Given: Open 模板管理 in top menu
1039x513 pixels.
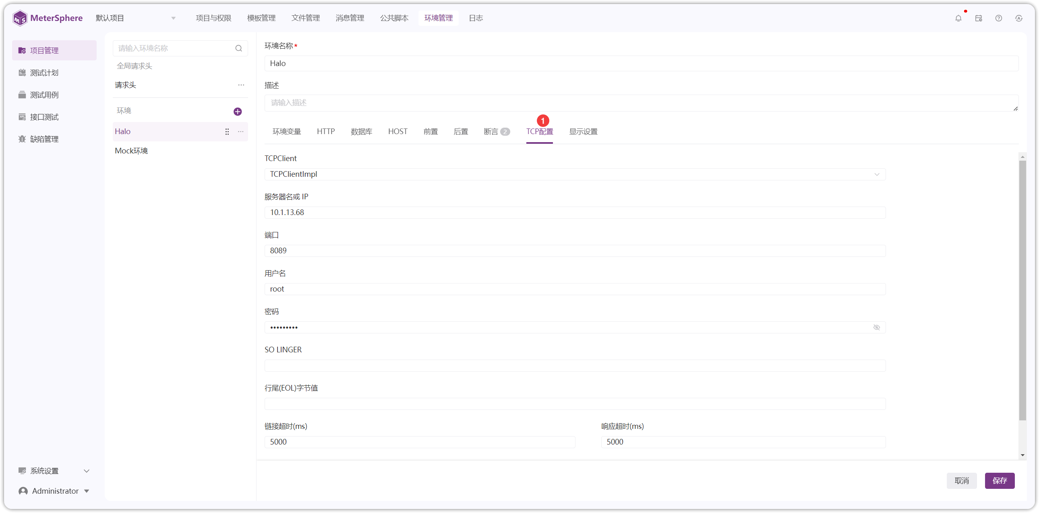Looking at the screenshot, I should click(x=261, y=18).
